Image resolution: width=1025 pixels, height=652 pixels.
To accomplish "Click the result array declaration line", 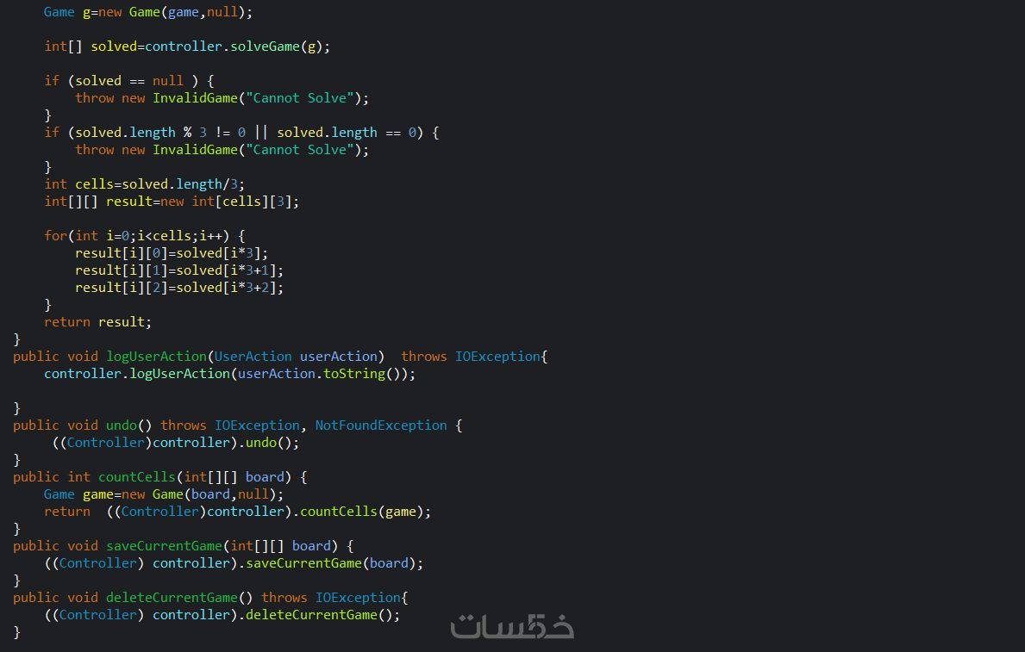I will (172, 202).
